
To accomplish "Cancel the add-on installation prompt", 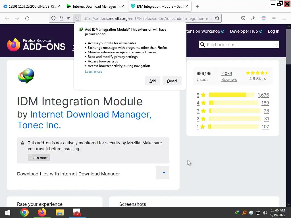I will pyautogui.click(x=172, y=81).
